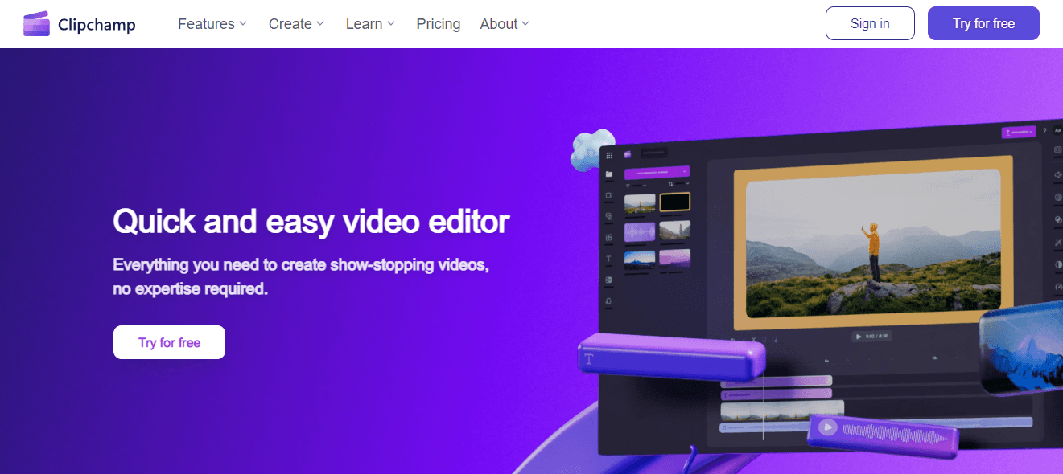Expand the Features dropdown menu
This screenshot has height=474, width=1063.
tap(212, 23)
